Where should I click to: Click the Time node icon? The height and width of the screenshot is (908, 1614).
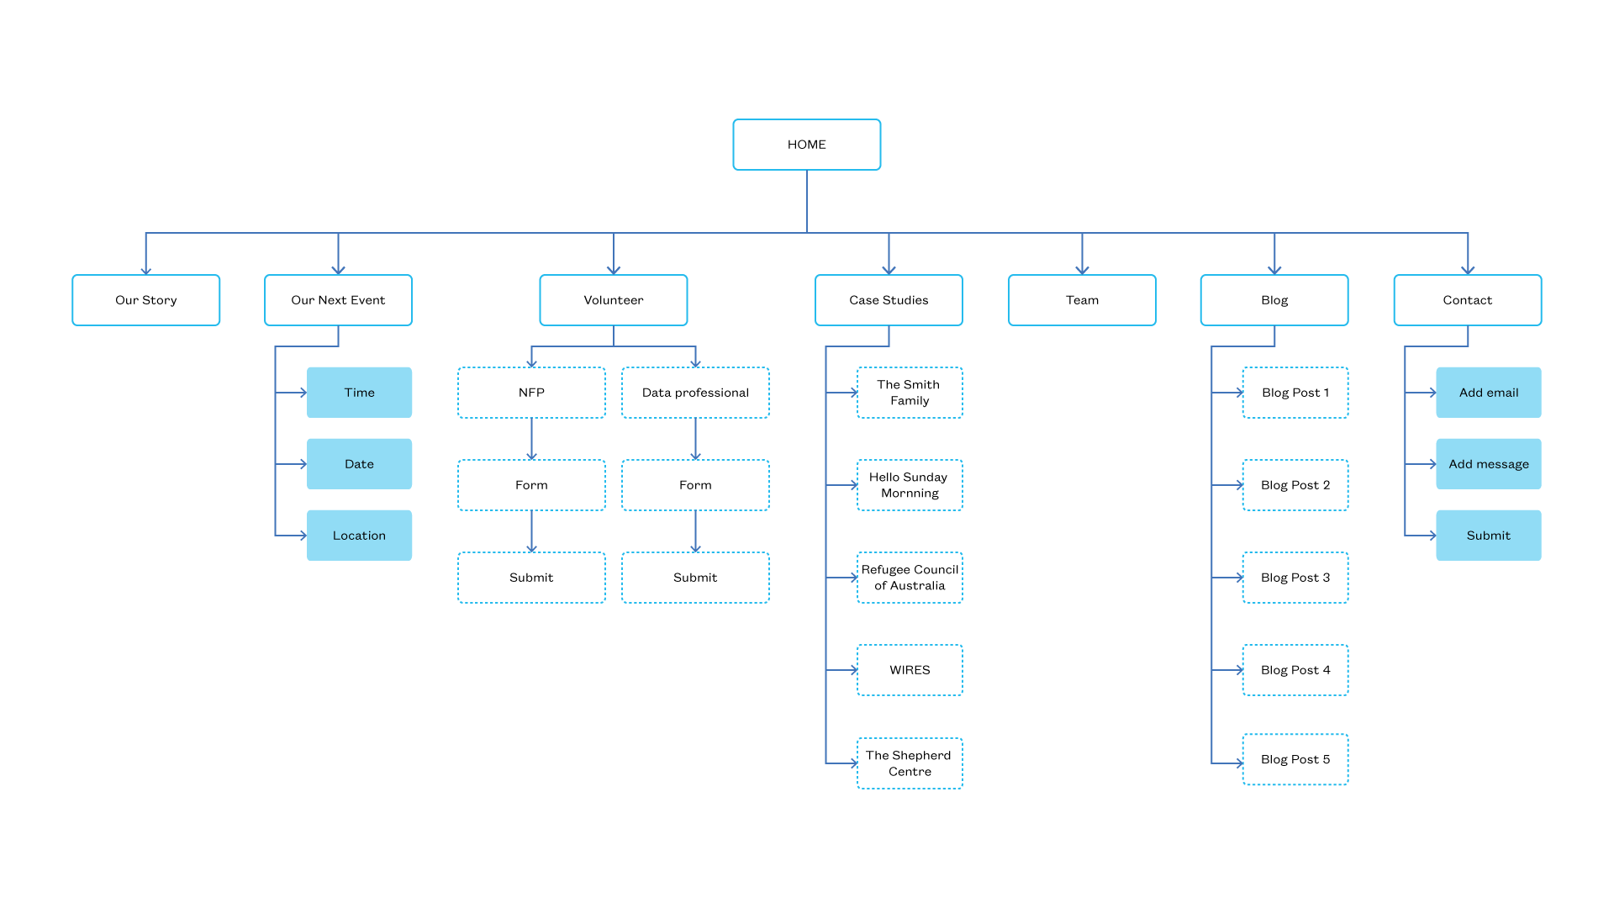pos(359,393)
